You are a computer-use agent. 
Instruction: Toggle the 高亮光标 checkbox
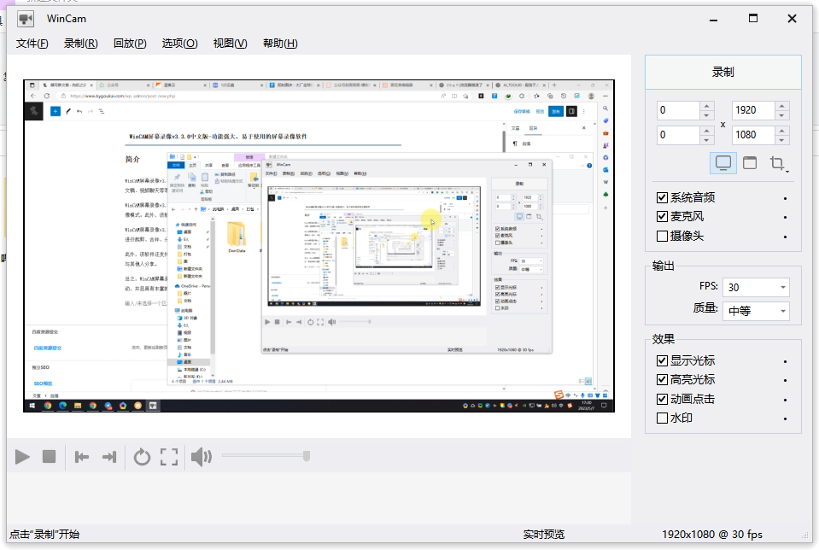click(x=662, y=379)
